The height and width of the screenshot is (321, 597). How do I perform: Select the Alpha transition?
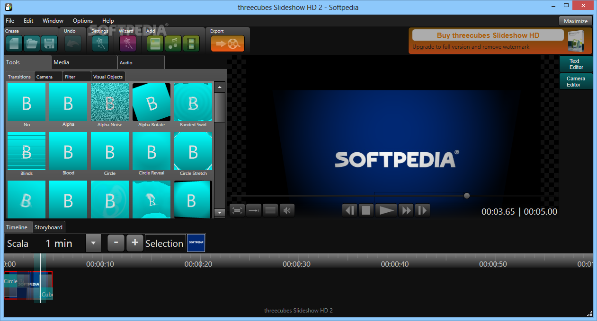(68, 102)
